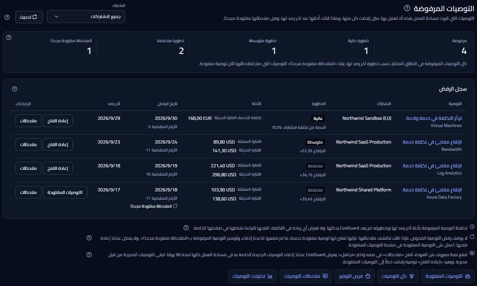This screenshot has width=477, height=286.
Task: Open ملاحظات for the Log Analytics row
Action: coord(28,168)
